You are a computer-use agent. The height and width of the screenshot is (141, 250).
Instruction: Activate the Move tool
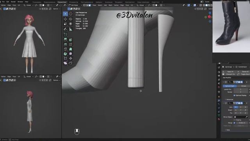[x=65, y=19]
